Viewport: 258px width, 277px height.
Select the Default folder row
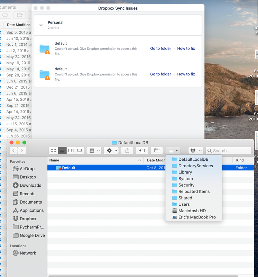click(x=68, y=168)
